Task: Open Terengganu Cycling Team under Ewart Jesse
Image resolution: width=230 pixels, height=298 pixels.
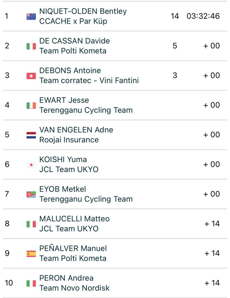Action: [x=86, y=110]
